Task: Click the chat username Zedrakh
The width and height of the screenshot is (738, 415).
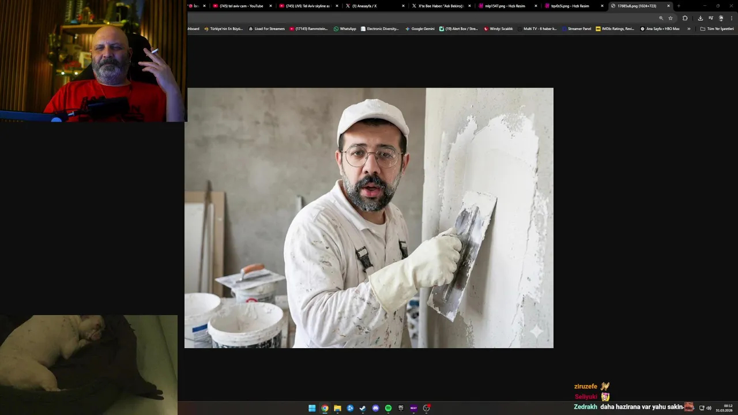Action: click(x=585, y=407)
